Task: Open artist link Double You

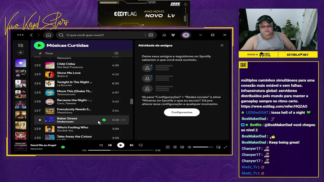Action: pyautogui.click(x=65, y=131)
